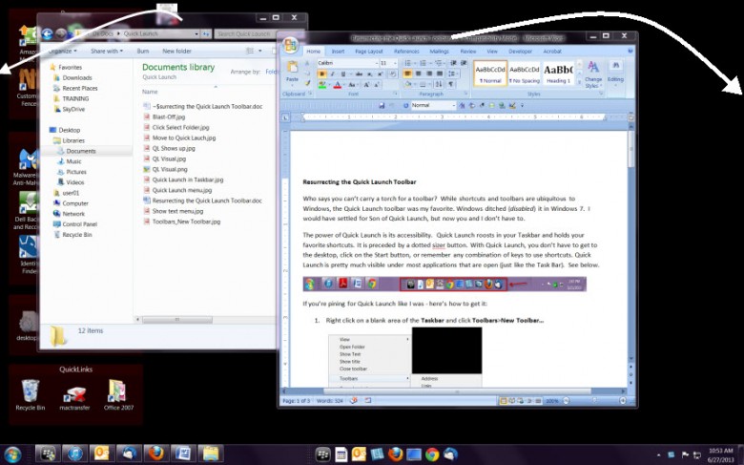Screen dimensions: 744x465
Task: Open the Mailings tab
Action: (x=439, y=52)
